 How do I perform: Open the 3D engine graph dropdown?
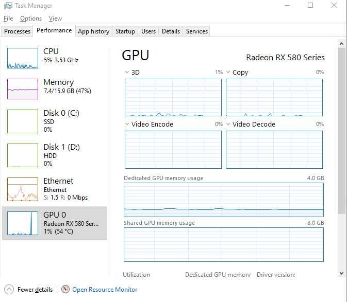(128, 73)
